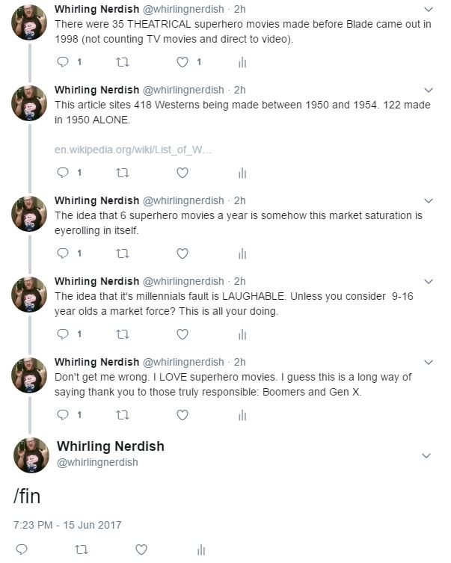The width and height of the screenshot is (451, 563).
Task: Reply to the final /fin tweet
Action: coord(22,550)
